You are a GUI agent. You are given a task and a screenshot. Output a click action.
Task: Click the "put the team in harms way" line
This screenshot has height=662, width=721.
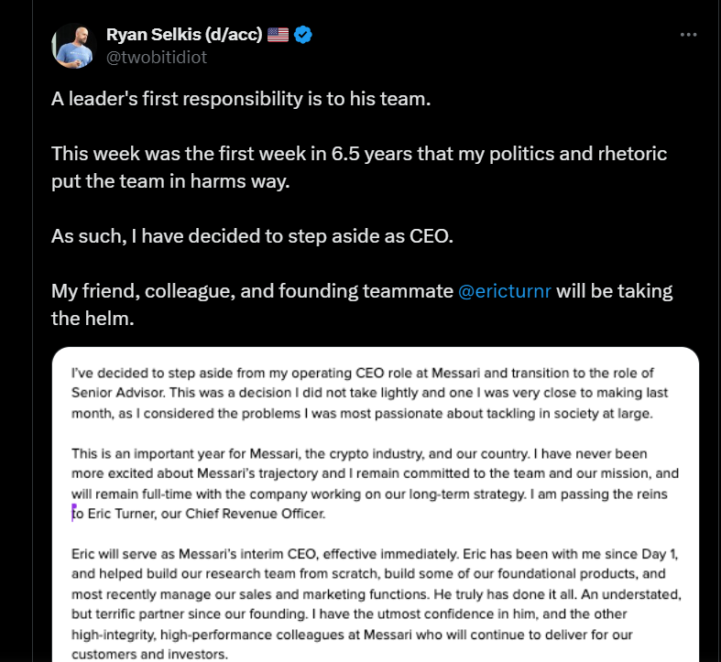170,181
